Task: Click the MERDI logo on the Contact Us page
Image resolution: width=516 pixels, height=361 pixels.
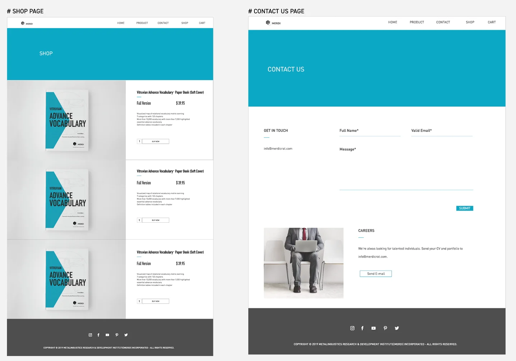Action: tap(273, 23)
